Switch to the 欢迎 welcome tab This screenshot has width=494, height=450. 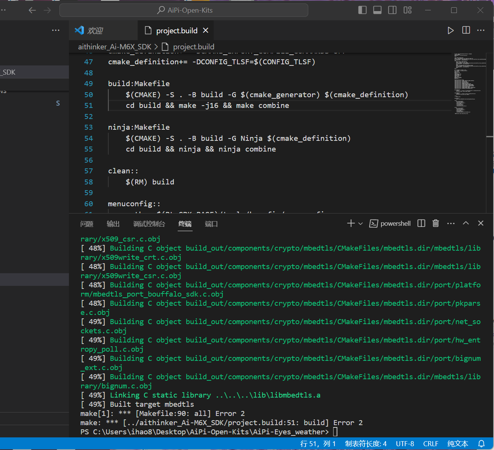103,31
